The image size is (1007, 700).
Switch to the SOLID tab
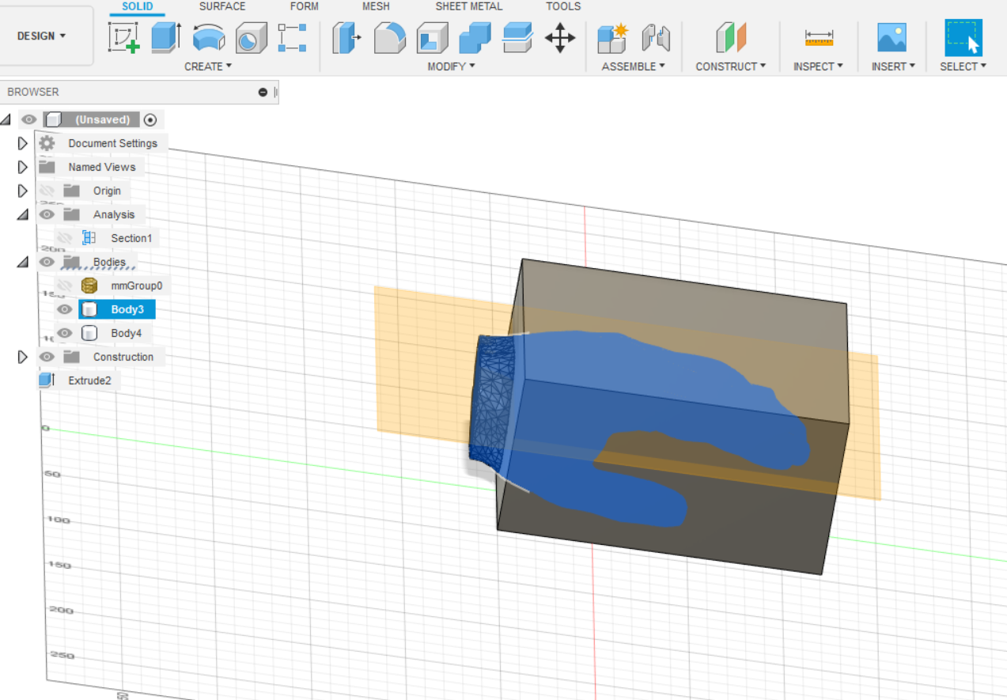coord(138,6)
